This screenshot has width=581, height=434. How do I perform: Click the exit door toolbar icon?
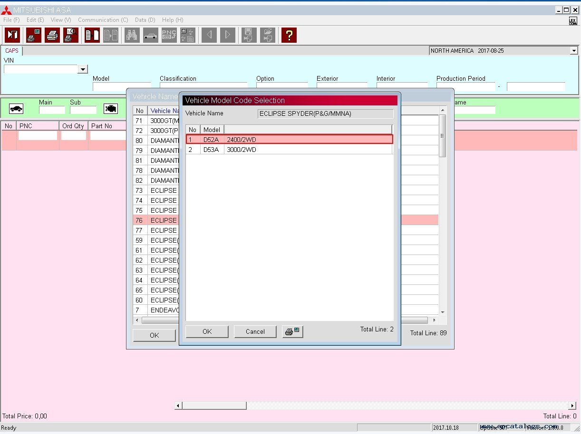point(12,35)
